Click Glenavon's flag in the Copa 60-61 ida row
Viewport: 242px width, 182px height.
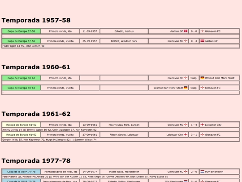(x=186, y=78)
